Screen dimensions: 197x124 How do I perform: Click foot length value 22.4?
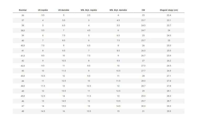169,15
